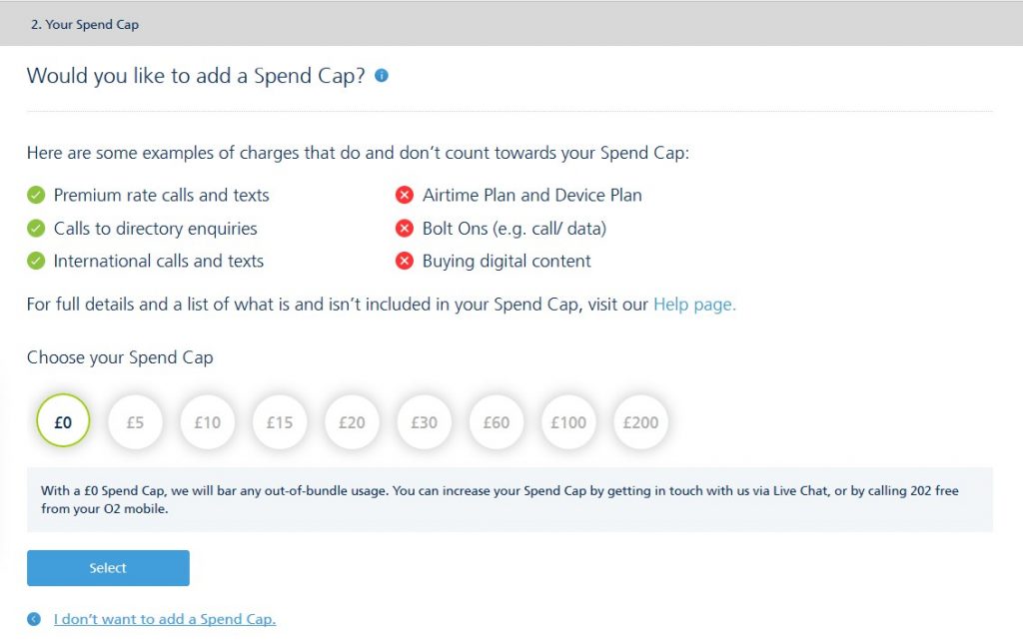Pick the £60 Spend Cap amount
1023x643 pixels.
pyautogui.click(x=496, y=422)
